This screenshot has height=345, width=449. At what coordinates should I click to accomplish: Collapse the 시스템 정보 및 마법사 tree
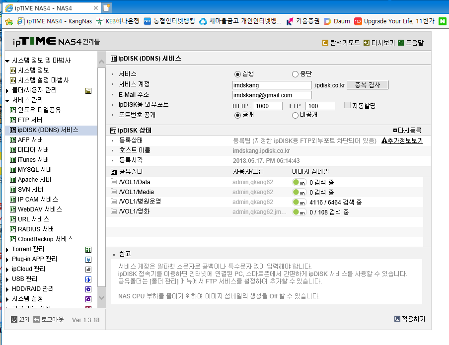7,61
